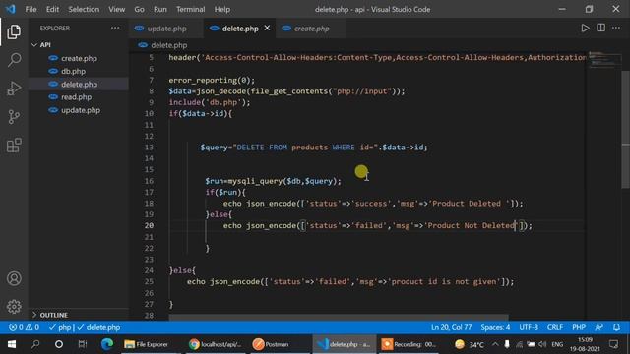
Task: Click delete.php in the breadcrumb bar
Action: (168, 45)
